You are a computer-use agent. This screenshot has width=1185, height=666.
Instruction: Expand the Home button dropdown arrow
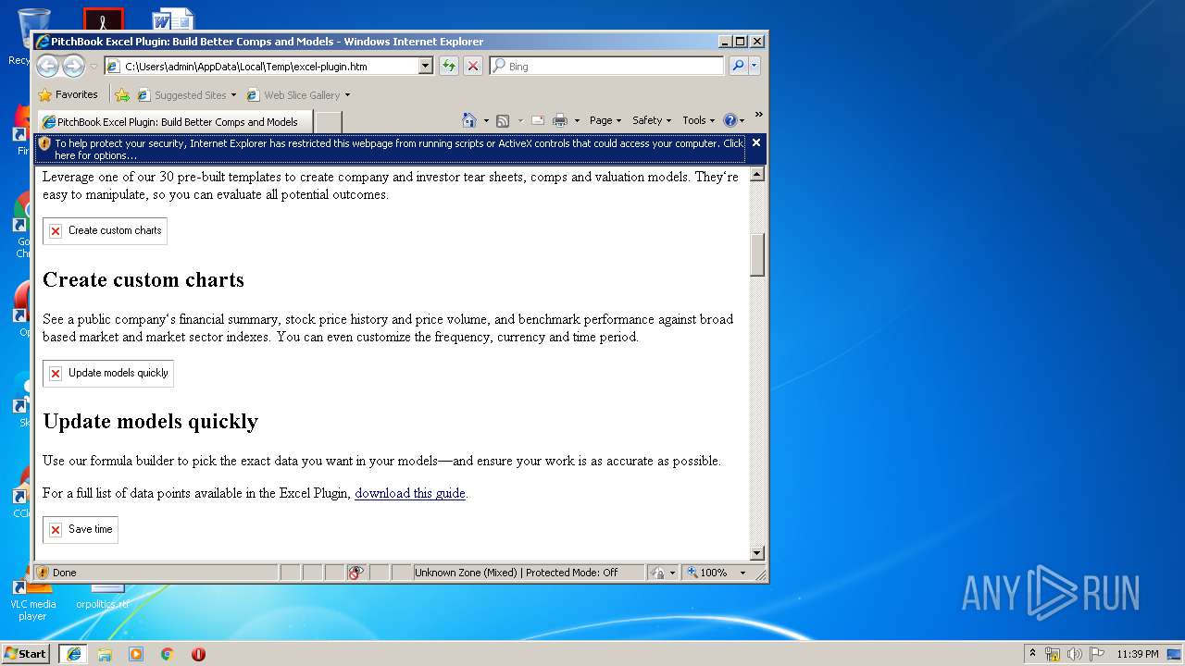point(486,120)
